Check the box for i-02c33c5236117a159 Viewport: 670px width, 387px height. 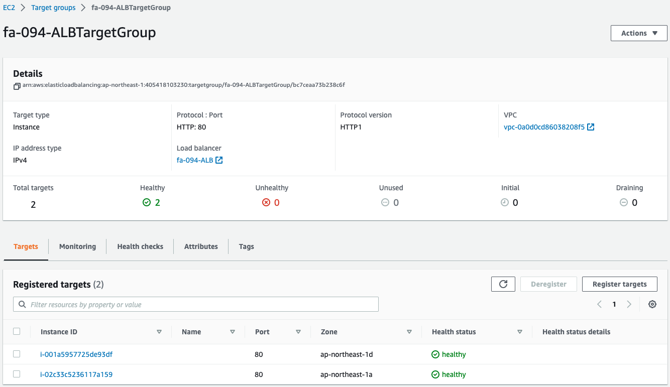point(17,374)
